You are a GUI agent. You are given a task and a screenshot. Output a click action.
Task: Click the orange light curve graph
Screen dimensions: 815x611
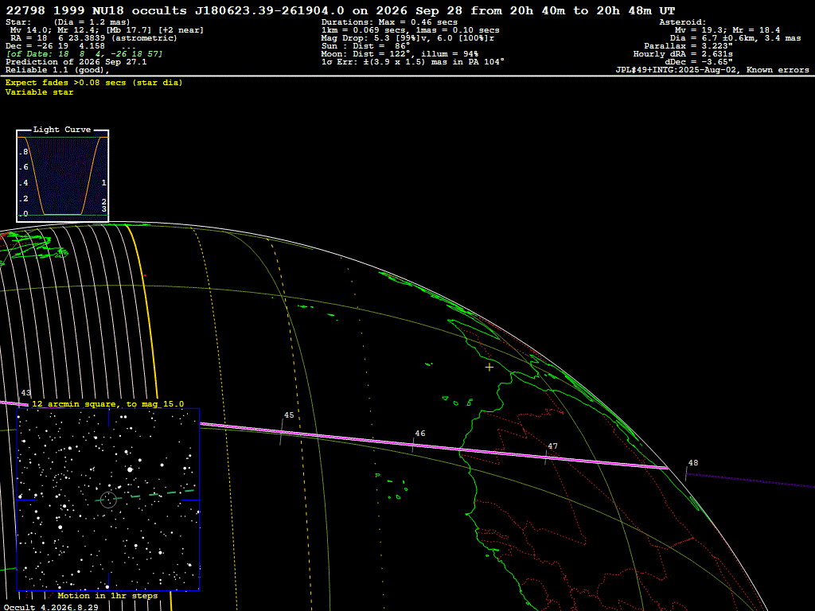[62, 176]
